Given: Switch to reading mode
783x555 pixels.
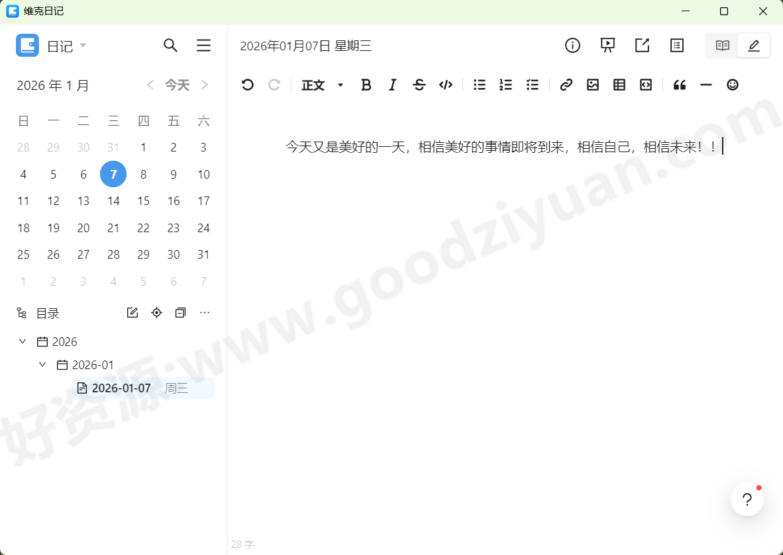Looking at the screenshot, I should pyautogui.click(x=721, y=45).
